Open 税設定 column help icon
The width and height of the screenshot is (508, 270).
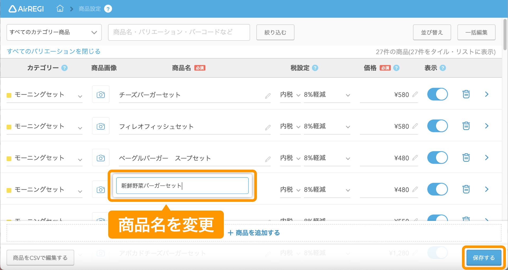tap(315, 68)
